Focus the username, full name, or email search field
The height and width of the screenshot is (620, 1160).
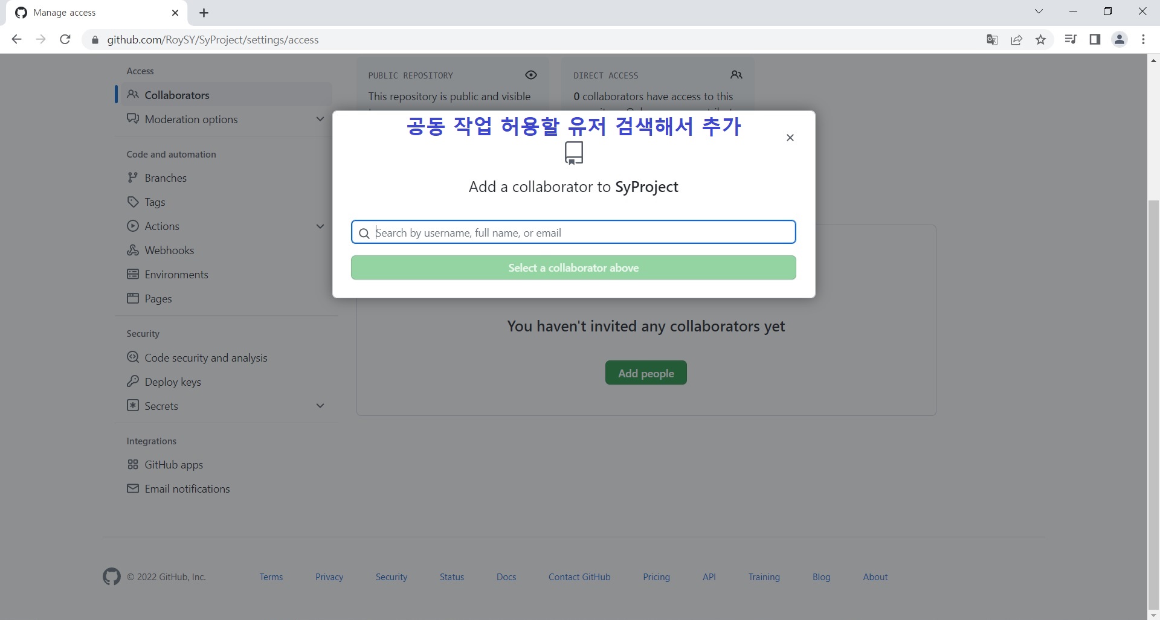573,232
